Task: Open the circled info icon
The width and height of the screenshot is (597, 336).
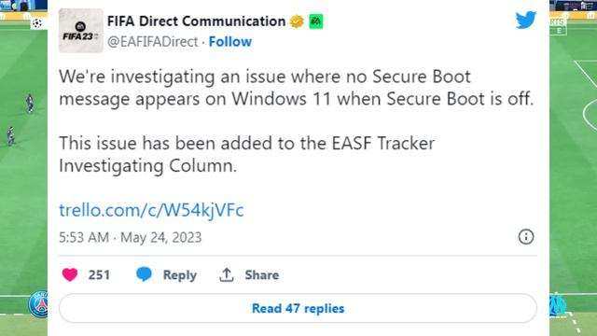Action: (526, 236)
